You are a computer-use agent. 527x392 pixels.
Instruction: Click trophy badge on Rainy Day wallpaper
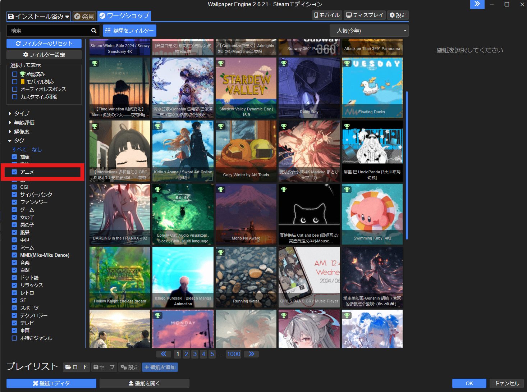click(284, 63)
